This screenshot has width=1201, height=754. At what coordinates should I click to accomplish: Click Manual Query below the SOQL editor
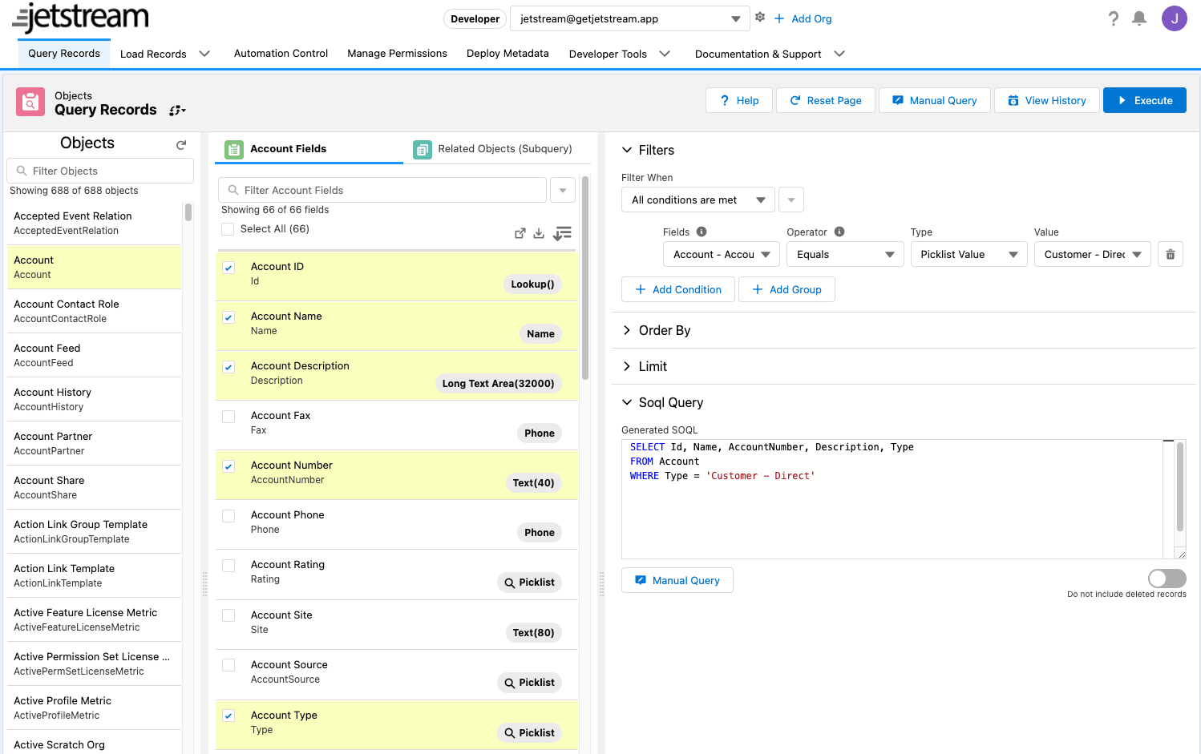(x=677, y=580)
